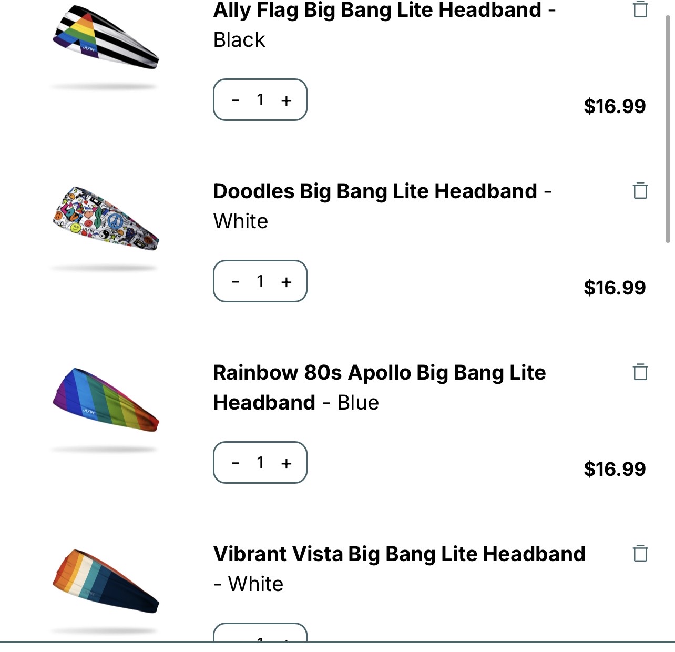
Task: Click the Ally Flag headband product image
Action: 106,38
